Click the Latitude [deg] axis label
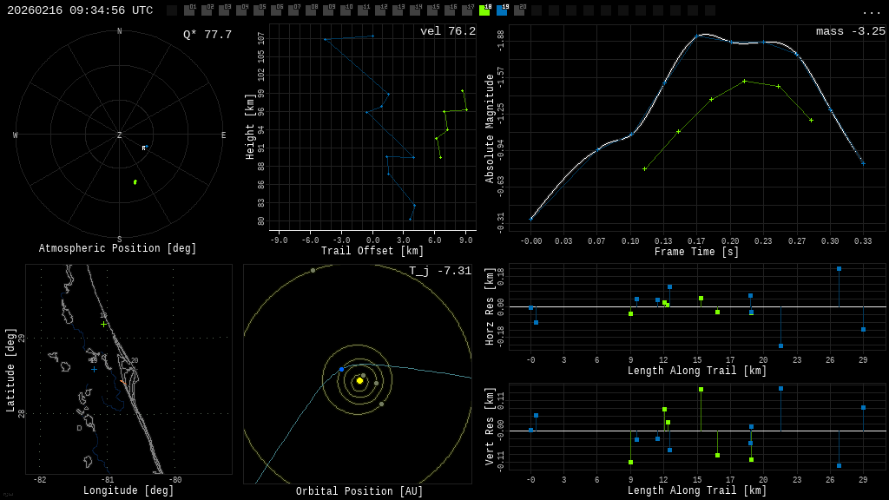 click(x=10, y=370)
